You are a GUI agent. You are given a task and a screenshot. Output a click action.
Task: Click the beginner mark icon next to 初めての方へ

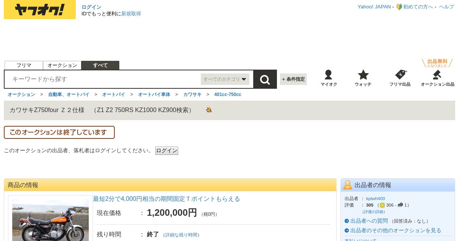tap(399, 7)
